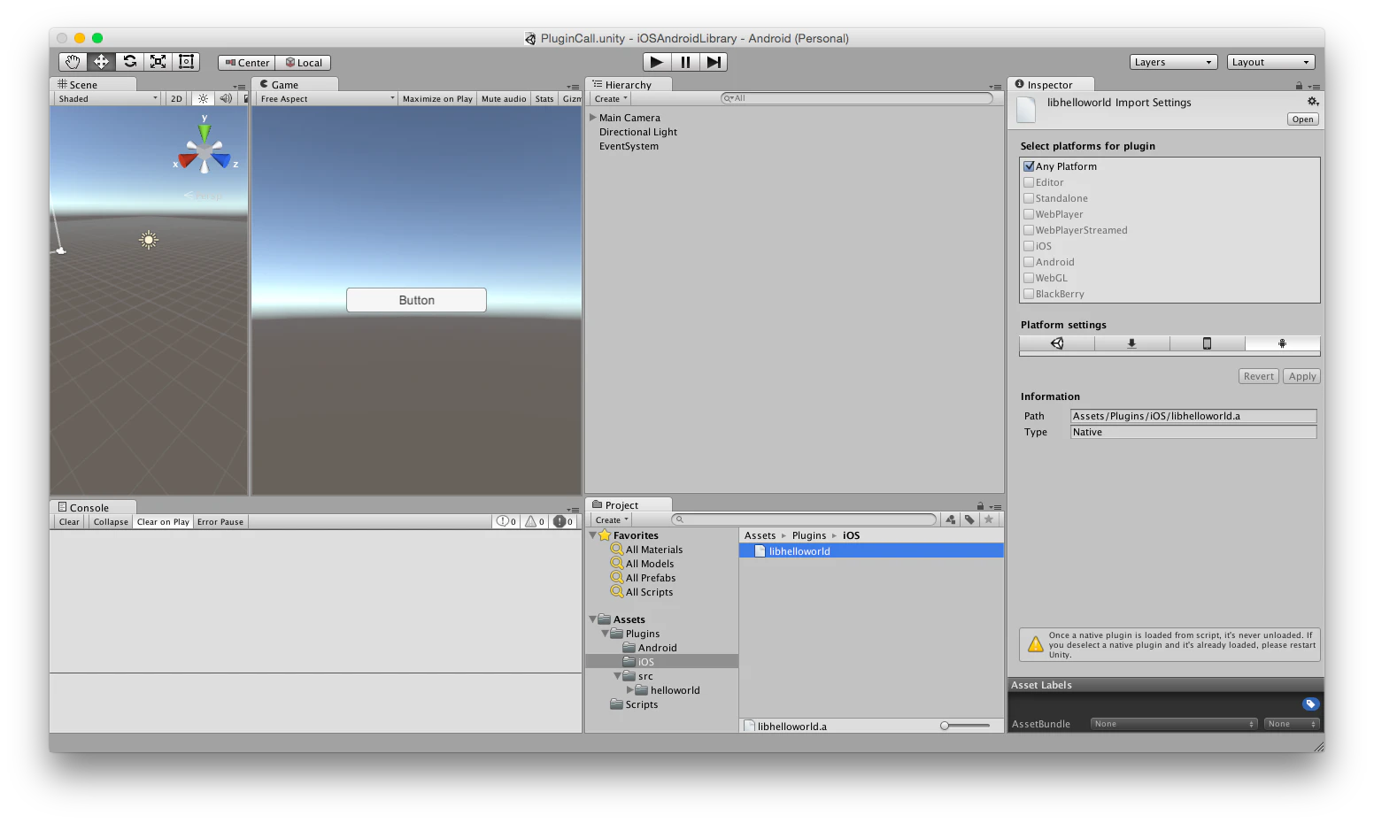Uncheck Any Platform checkbox

(1029, 166)
